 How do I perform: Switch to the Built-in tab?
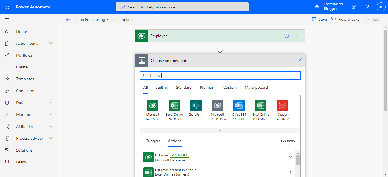[162, 87]
